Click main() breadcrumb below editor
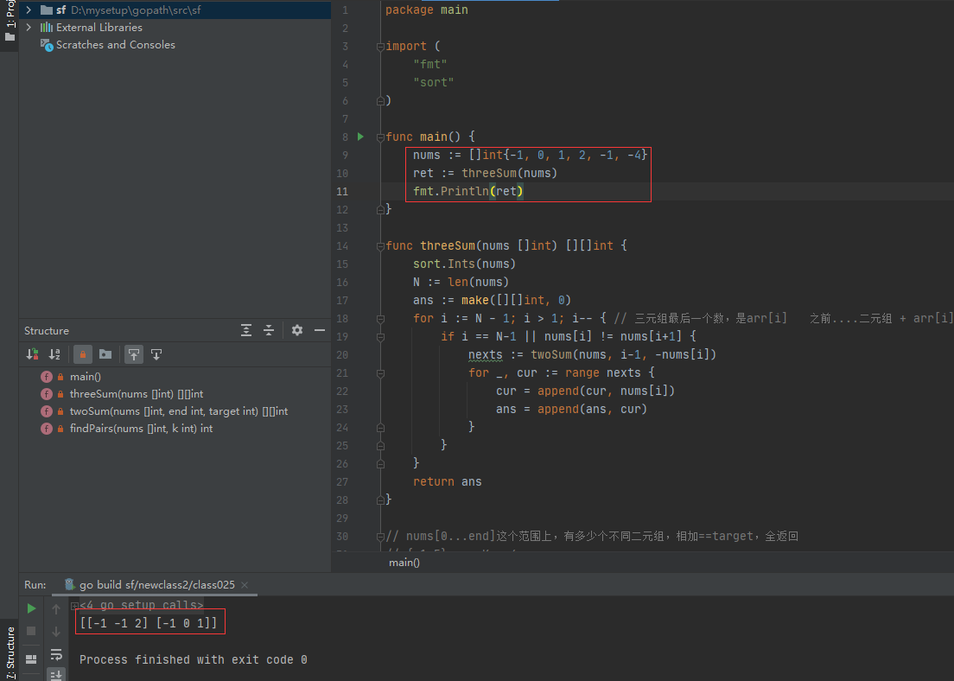954x681 pixels. 404,563
